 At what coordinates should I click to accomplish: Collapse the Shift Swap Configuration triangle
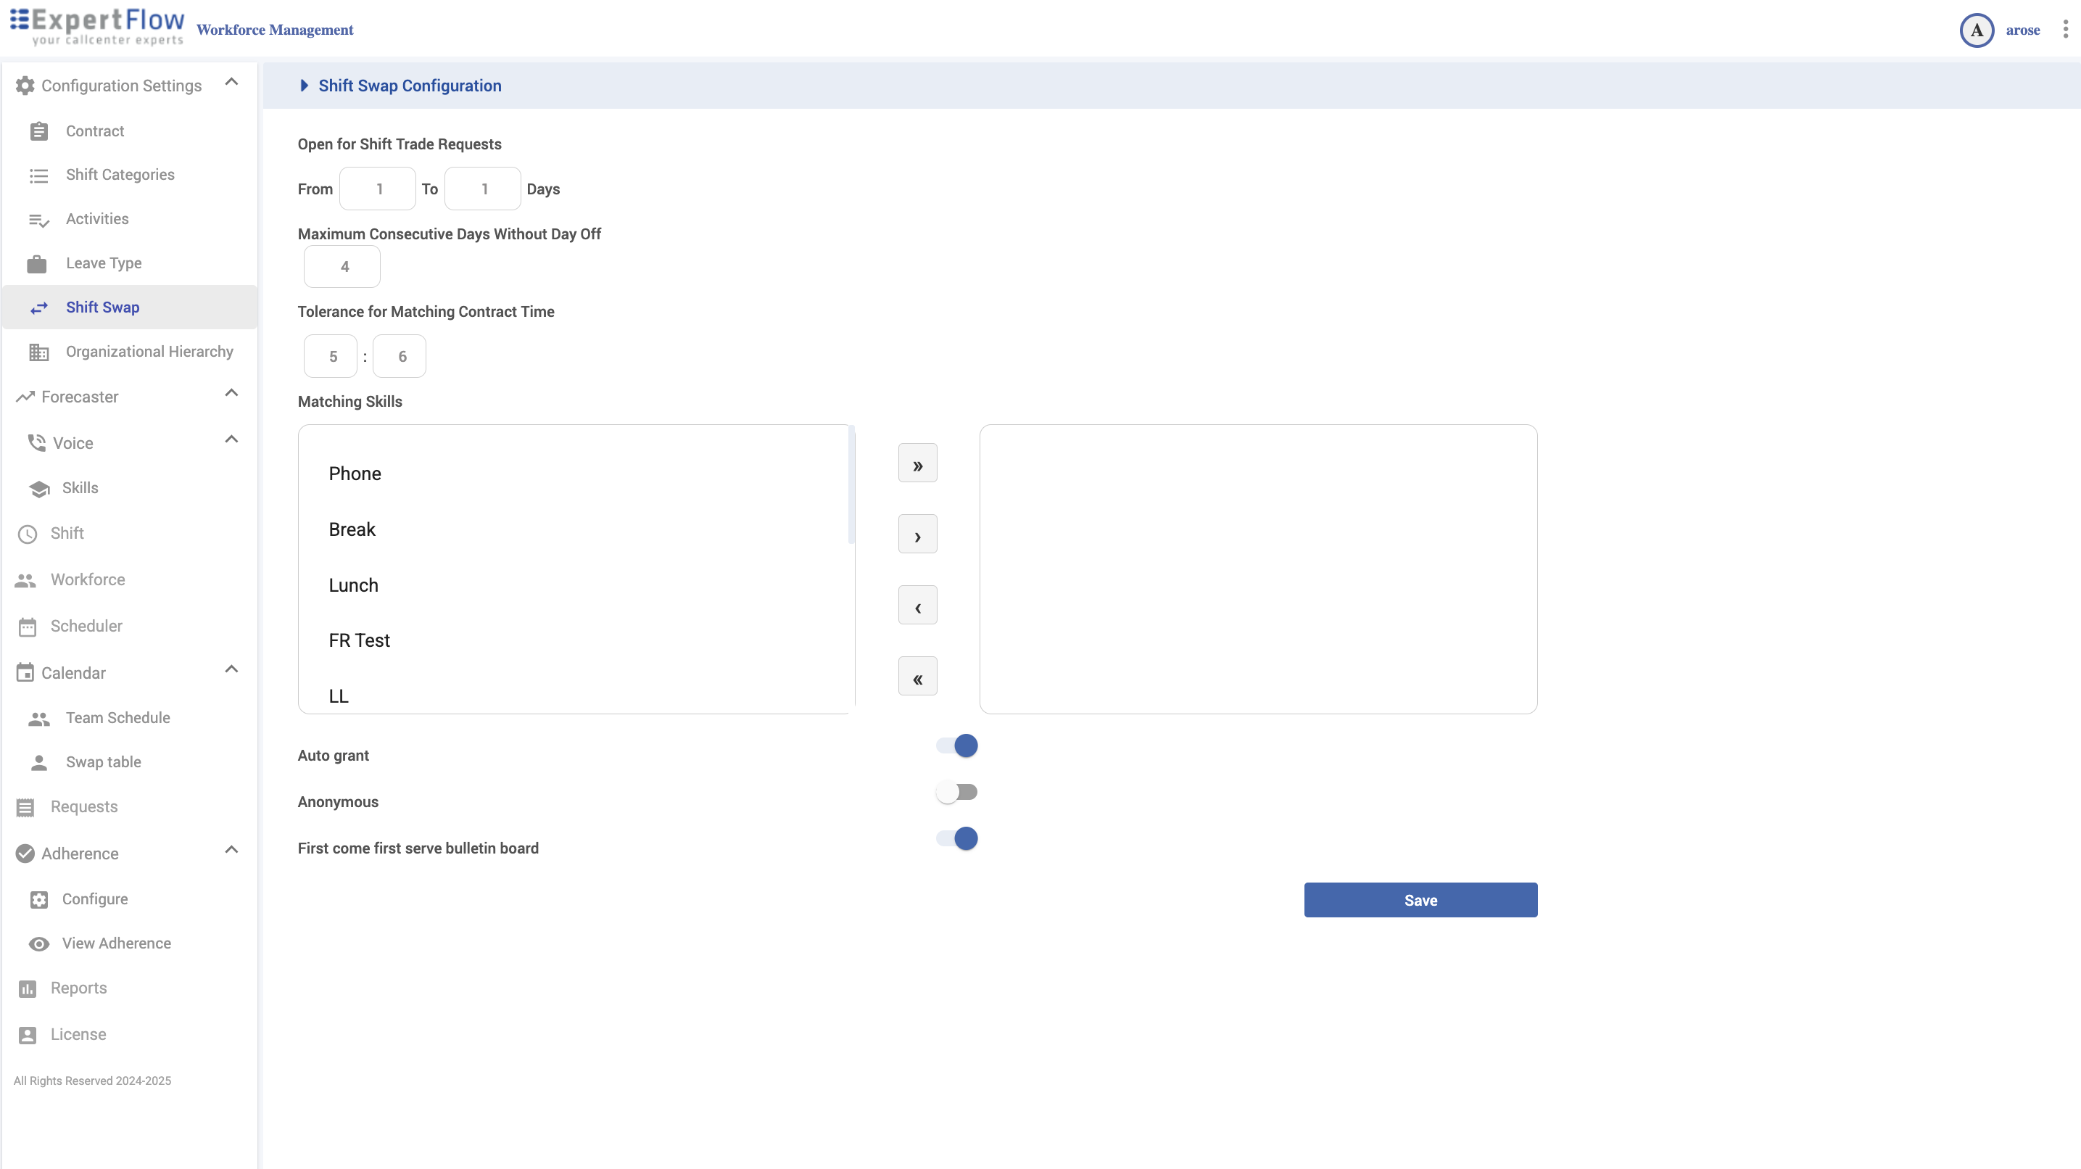304,86
